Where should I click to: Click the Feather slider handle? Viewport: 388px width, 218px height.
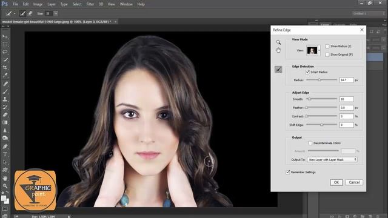(307, 108)
